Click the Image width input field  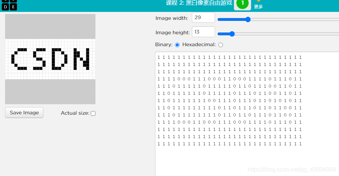coord(203,17)
